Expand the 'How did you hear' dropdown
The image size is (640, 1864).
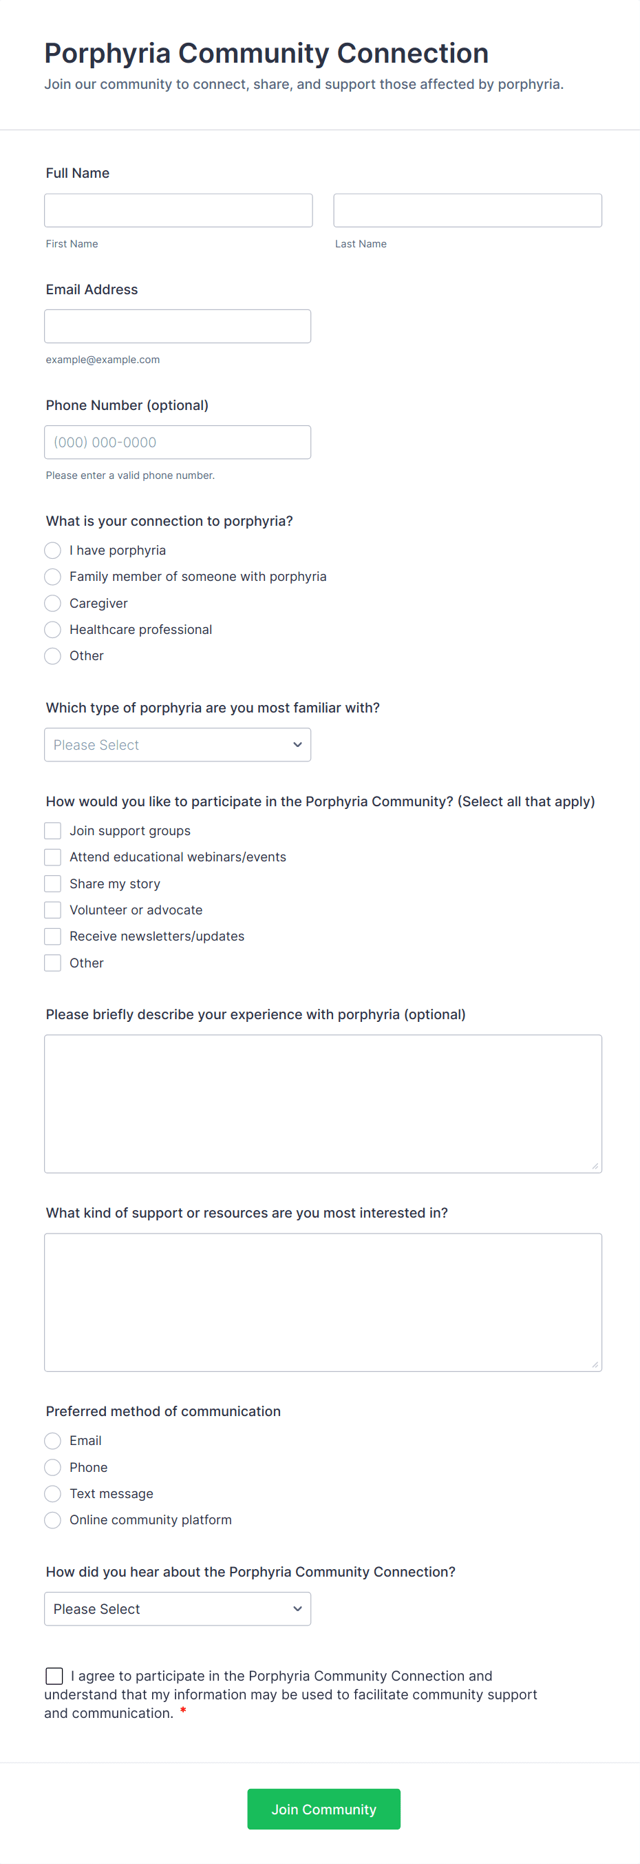tap(177, 1608)
